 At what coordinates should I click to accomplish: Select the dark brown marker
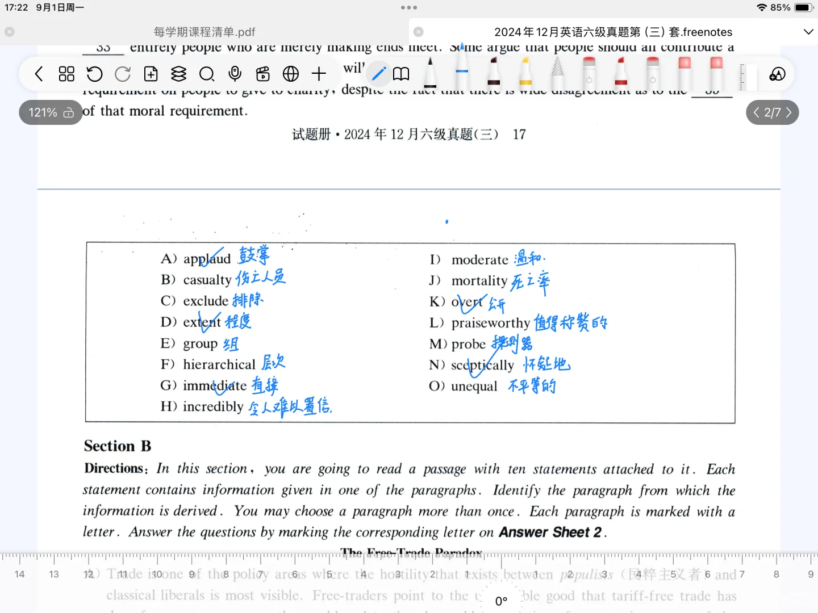(494, 73)
